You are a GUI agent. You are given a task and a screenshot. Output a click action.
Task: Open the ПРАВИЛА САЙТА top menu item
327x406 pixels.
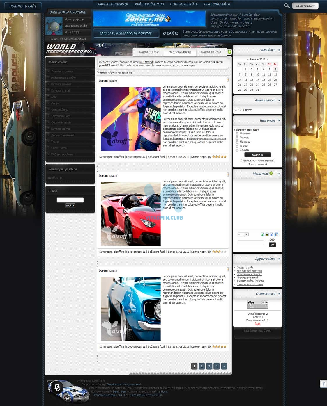217,4
